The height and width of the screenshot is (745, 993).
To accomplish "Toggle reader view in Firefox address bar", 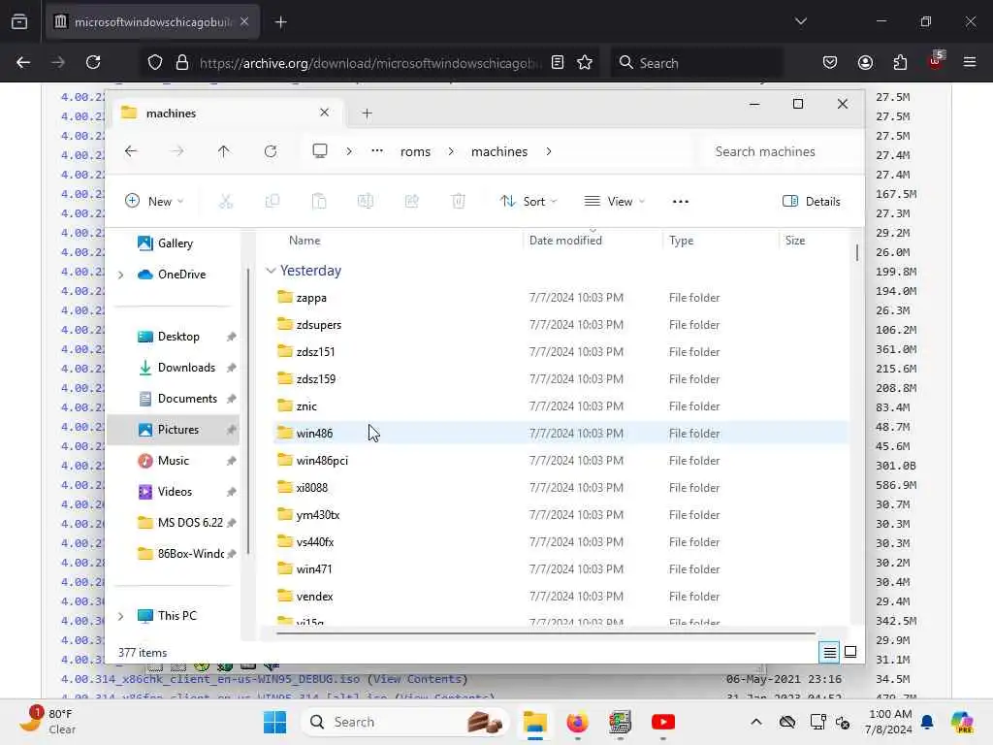I will coord(558,63).
